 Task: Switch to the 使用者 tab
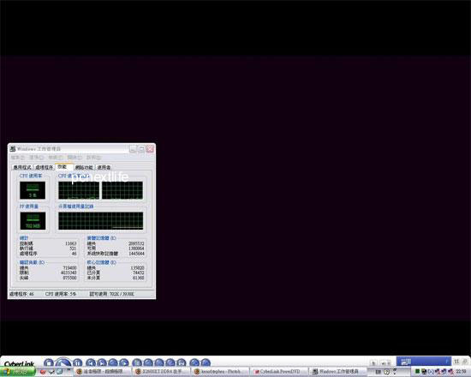click(104, 167)
